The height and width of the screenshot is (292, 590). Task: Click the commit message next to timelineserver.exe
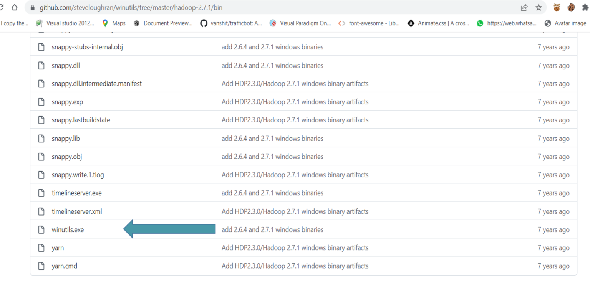tap(272, 193)
